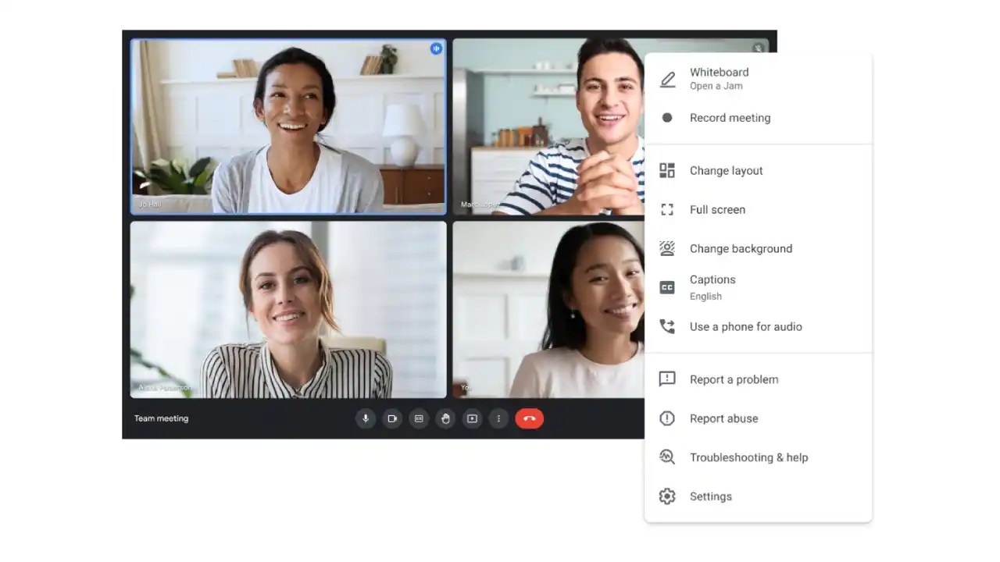Turn off your camera
Viewport: 1000px width, 562px height.
click(392, 418)
